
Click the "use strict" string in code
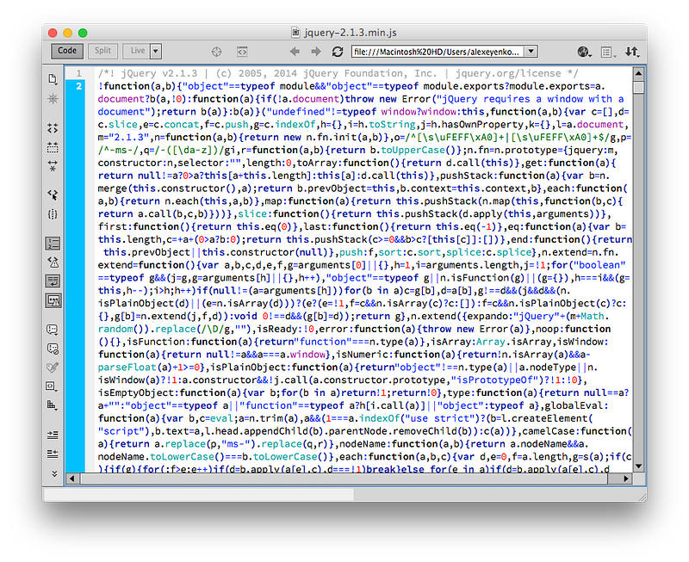(439, 418)
